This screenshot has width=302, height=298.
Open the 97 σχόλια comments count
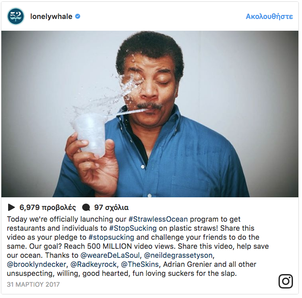point(112,208)
